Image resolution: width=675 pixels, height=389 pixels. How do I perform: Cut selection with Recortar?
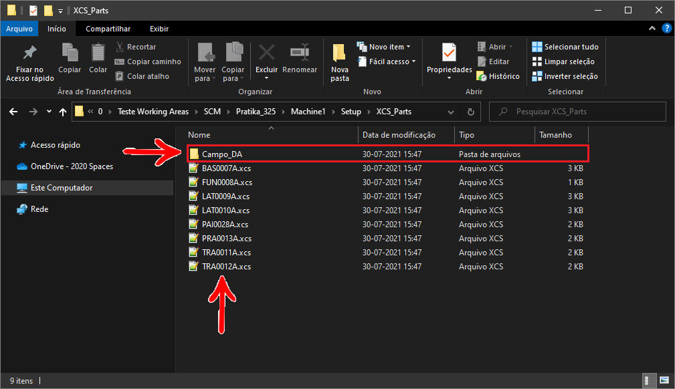coord(136,47)
